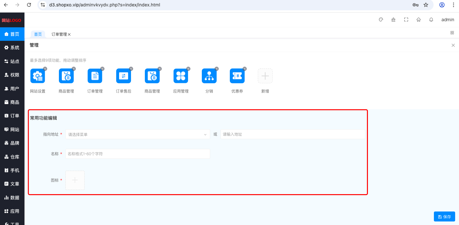Open 品牌 in the left sidebar
Screen dimensions: 459x225
(x=12, y=143)
